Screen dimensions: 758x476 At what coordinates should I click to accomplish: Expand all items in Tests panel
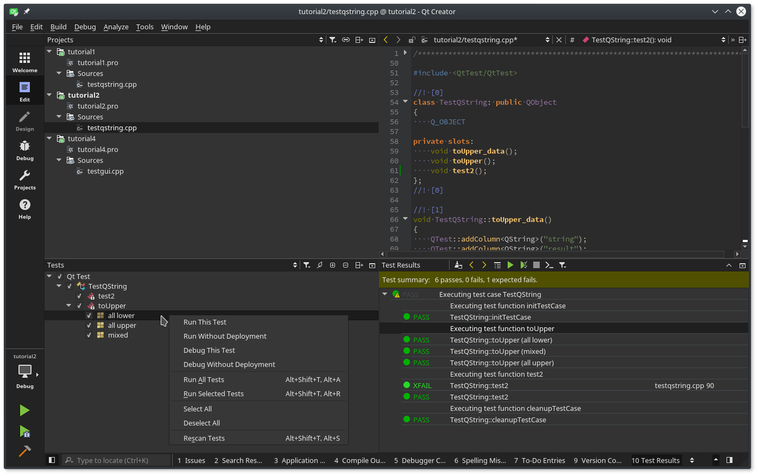[x=333, y=265]
